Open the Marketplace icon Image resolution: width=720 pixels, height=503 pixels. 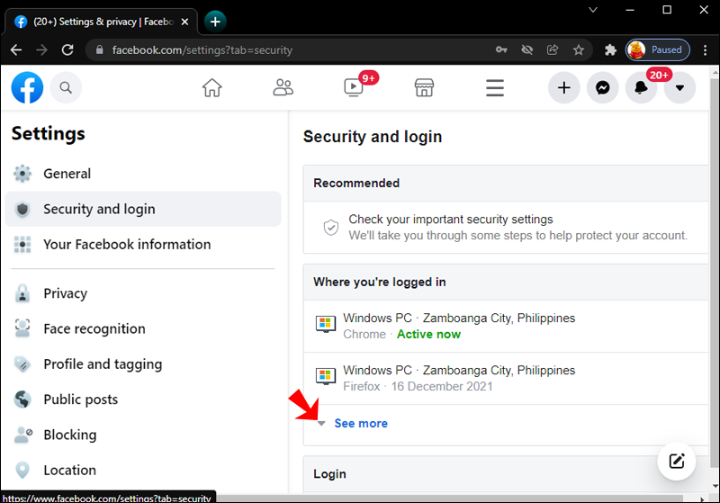(424, 87)
